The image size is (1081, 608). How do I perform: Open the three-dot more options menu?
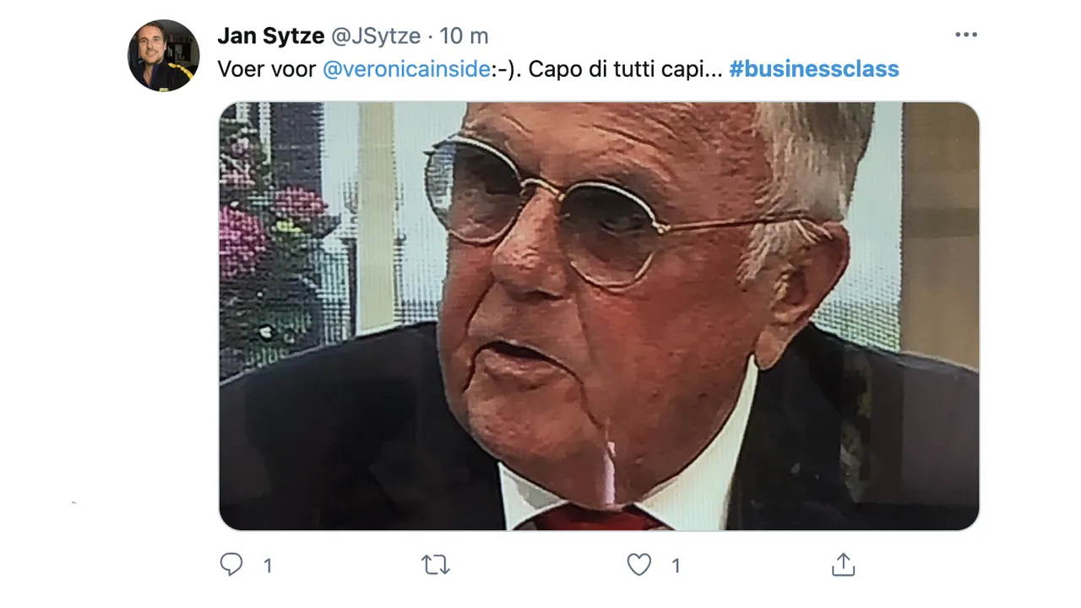click(x=965, y=35)
